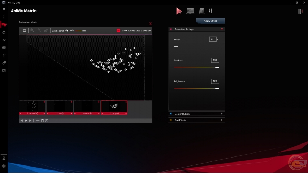The width and height of the screenshot is (308, 173).
Task: Select the starfield dots frame thumbnail
Action: (x=32, y=106)
